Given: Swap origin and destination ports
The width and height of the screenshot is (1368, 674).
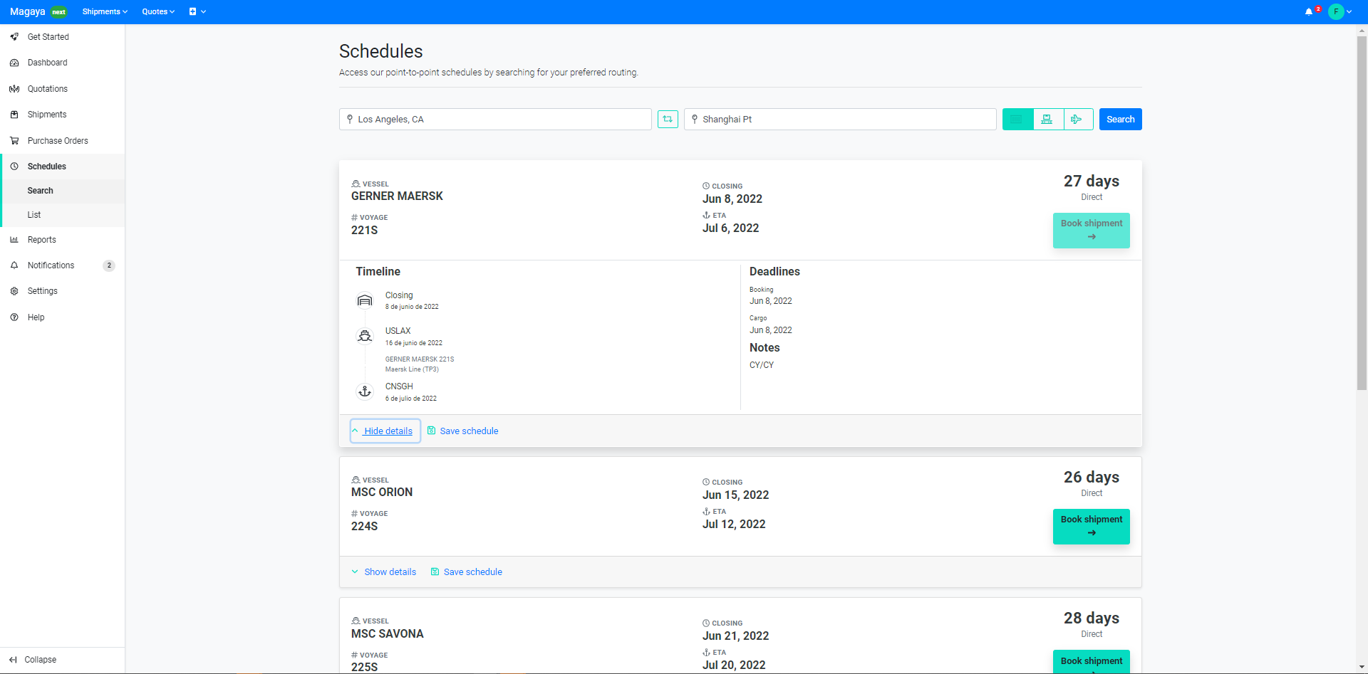Looking at the screenshot, I should [668, 120].
